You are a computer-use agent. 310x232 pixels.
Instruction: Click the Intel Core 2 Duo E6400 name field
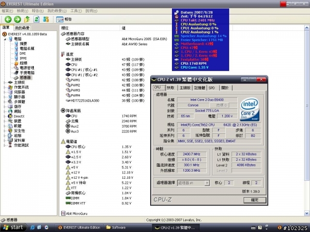point(207,100)
